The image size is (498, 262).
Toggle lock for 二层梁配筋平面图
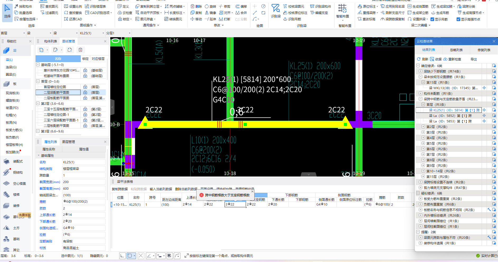pyautogui.click(x=85, y=92)
